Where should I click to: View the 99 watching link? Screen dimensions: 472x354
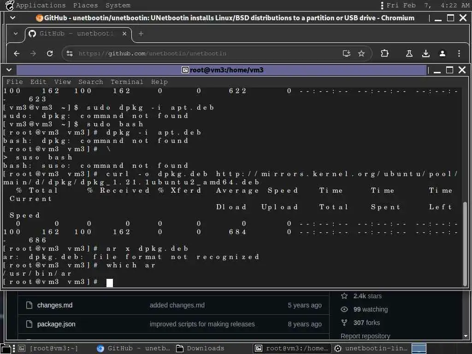click(371, 309)
